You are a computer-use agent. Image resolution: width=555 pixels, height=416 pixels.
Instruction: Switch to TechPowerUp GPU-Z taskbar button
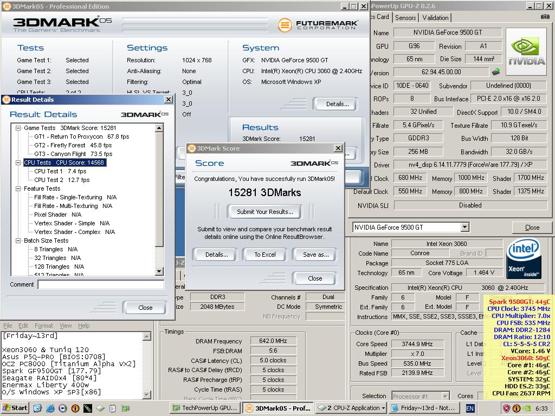click(205, 408)
